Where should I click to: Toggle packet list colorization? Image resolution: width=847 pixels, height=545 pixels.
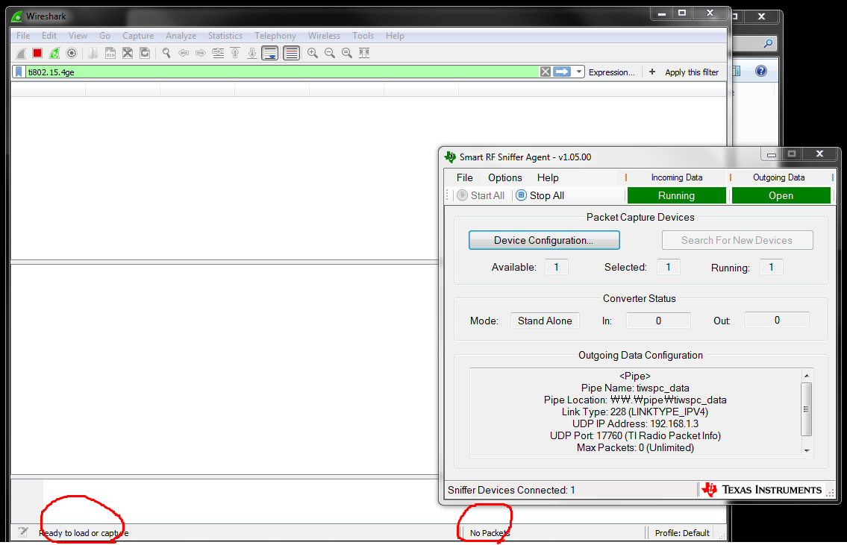click(291, 53)
